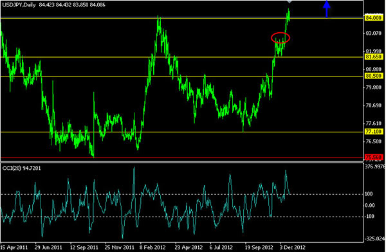This screenshot has height=252, width=386.
Task: Click the 80.880 price scale value
Action: pyautogui.click(x=374, y=69)
